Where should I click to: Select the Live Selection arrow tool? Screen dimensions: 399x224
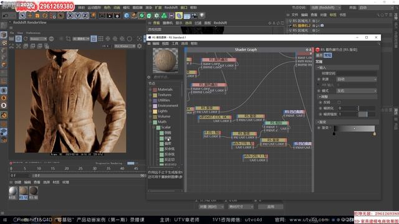pos(22,16)
